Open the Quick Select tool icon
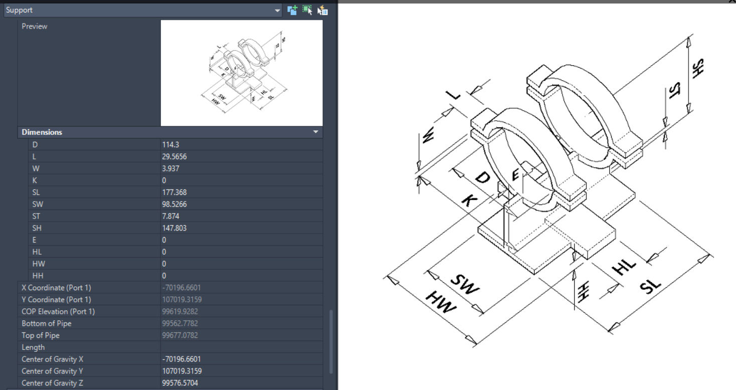The image size is (736, 390). 322,10
